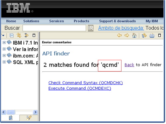Click the collapse all tree icon
The height and width of the screenshot is (124, 166).
(x=12, y=36)
